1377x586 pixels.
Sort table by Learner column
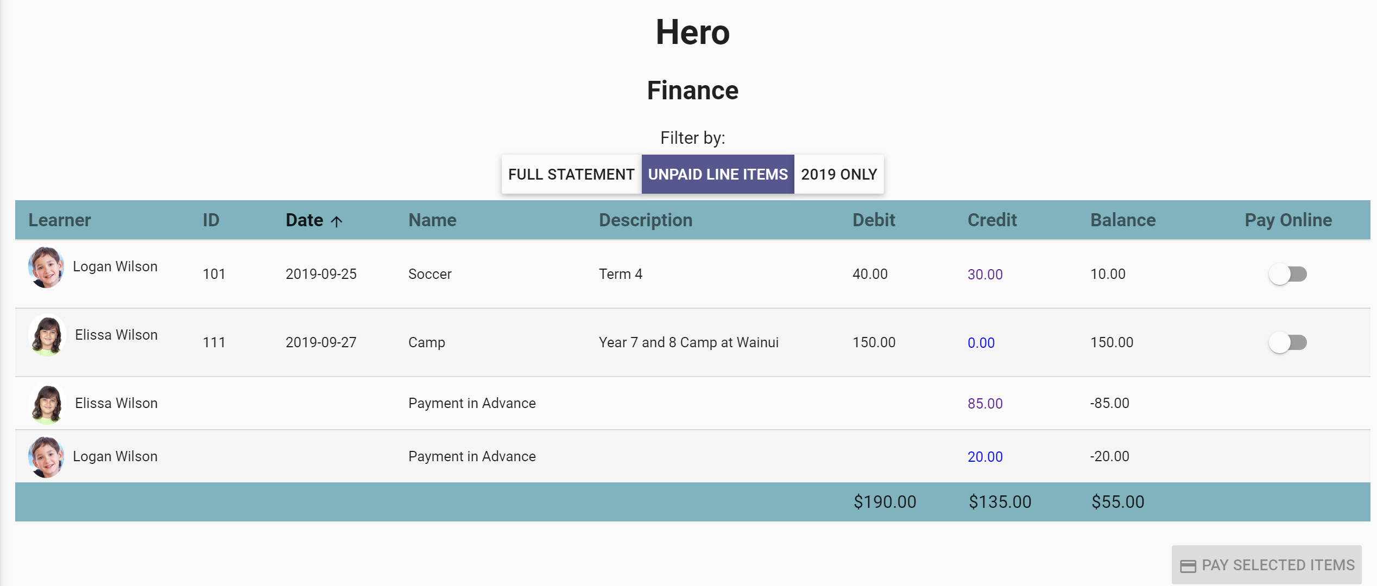tap(60, 220)
